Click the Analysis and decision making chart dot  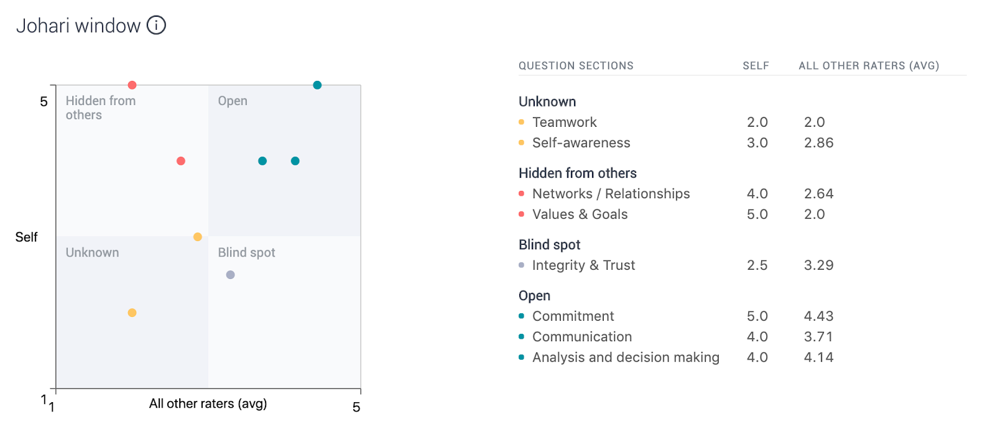click(295, 161)
